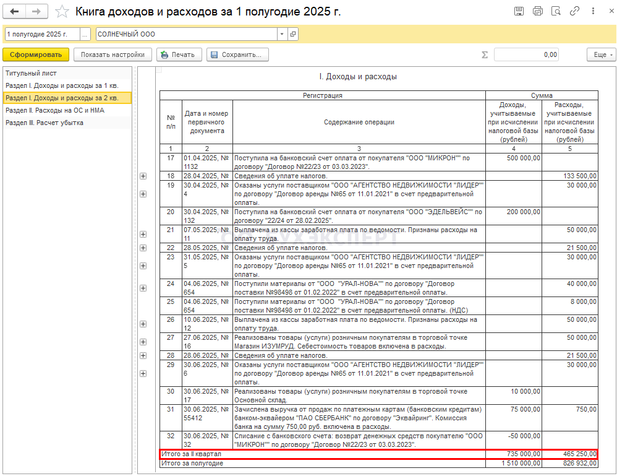617x476 pixels.
Task: Open the Еще dropdown menu
Action: point(602,54)
